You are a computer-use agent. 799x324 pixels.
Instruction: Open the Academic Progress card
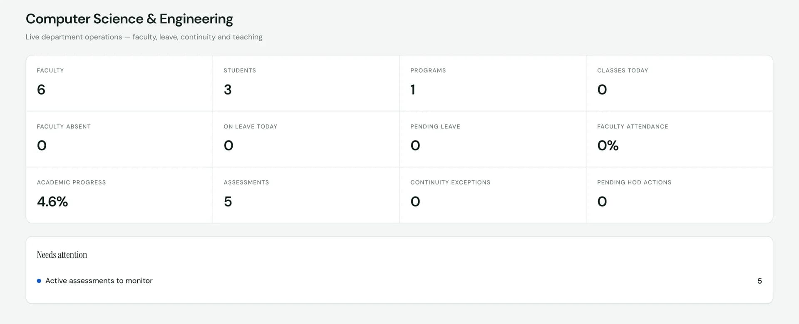point(119,195)
